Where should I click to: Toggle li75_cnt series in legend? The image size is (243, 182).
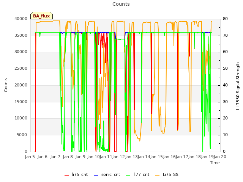[76, 175]
